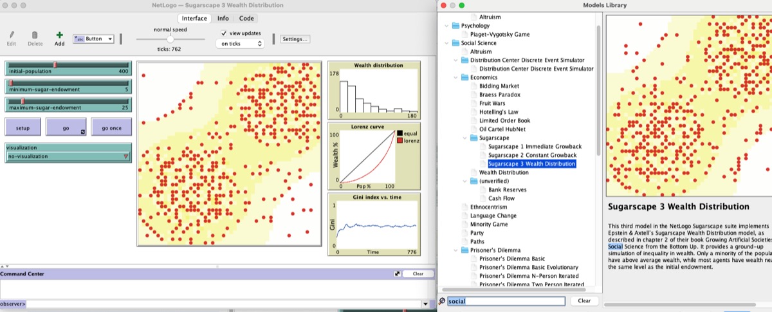This screenshot has width=772, height=312.
Task: Clear the Models Library search field
Action: [584, 301]
